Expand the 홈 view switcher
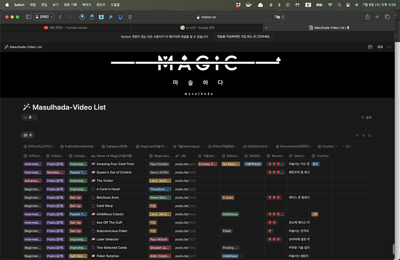This screenshot has height=260, width=400. (30, 117)
